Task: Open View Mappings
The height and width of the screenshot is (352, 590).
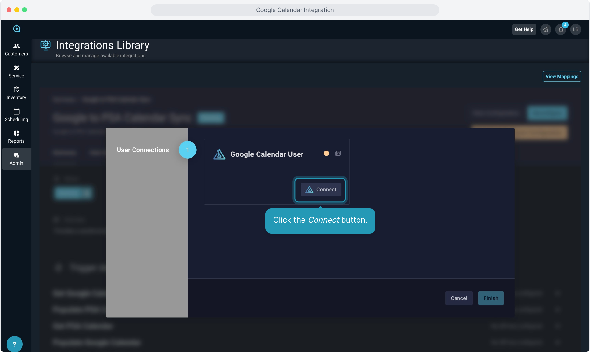Action: pyautogui.click(x=562, y=76)
